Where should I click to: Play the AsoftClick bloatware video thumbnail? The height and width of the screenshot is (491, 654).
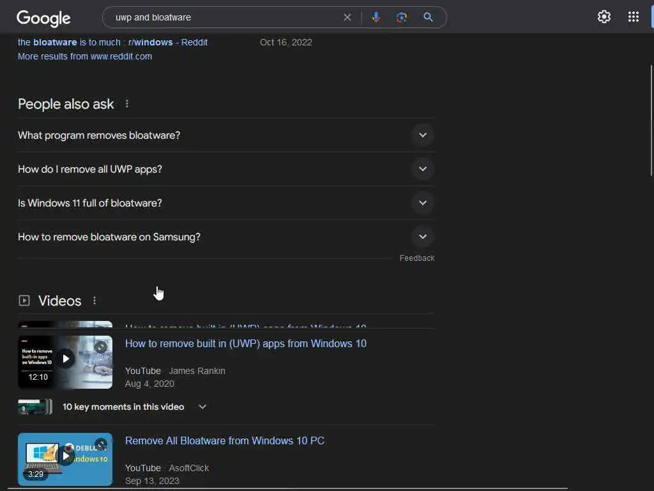click(x=65, y=459)
